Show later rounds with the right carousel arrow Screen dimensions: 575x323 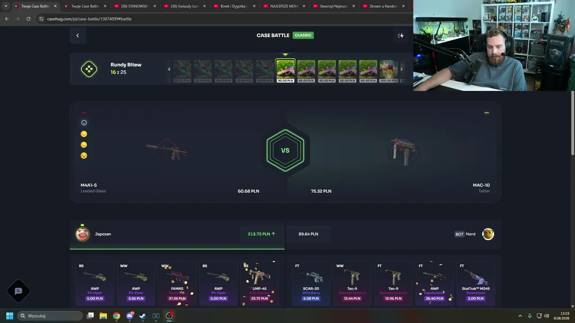pyautogui.click(x=402, y=69)
